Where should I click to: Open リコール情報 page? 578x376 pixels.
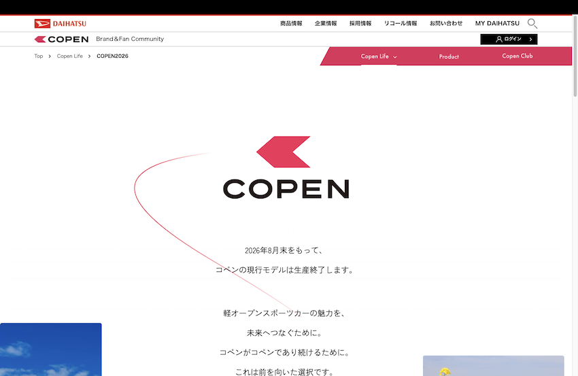pos(401,23)
